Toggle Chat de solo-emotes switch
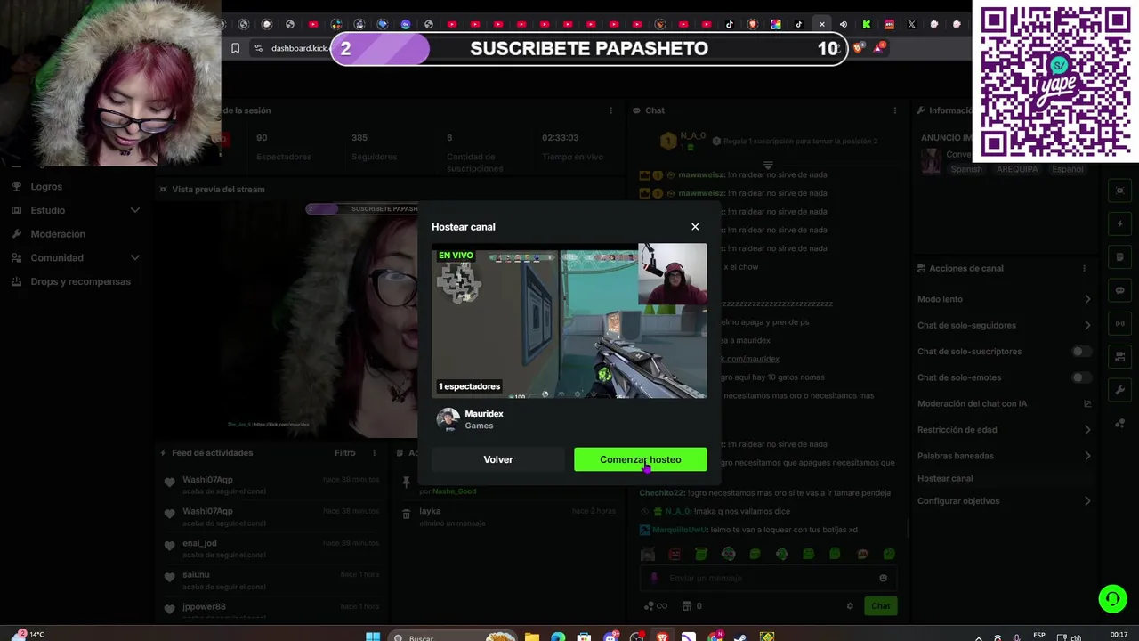The image size is (1139, 641). pos(1081,377)
